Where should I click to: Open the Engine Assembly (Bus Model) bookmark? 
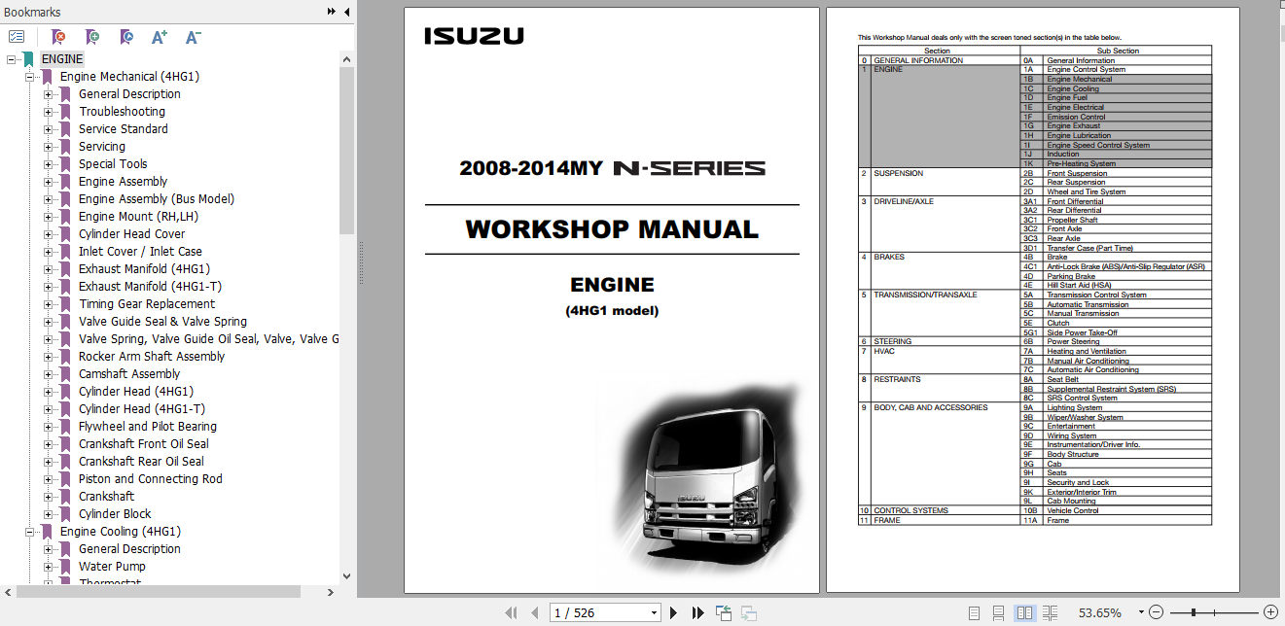point(157,199)
